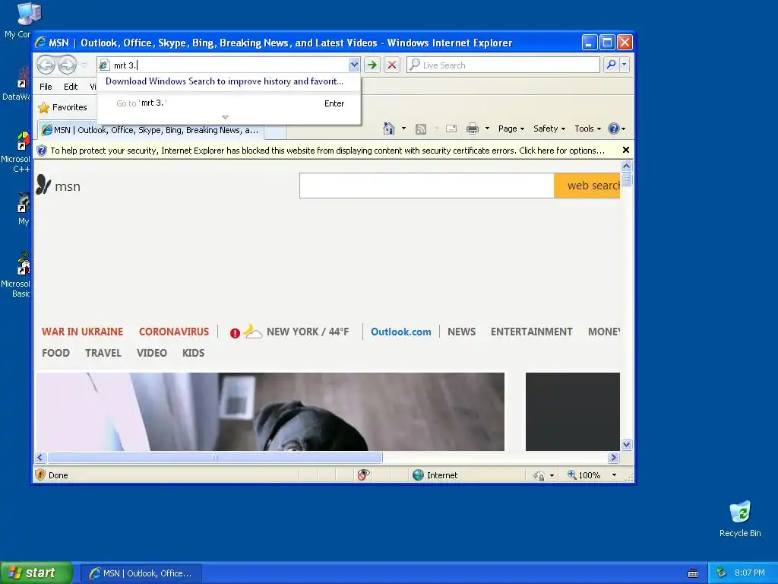Click horizontal scrollbar right arrow
The height and width of the screenshot is (584, 778).
[x=614, y=457]
